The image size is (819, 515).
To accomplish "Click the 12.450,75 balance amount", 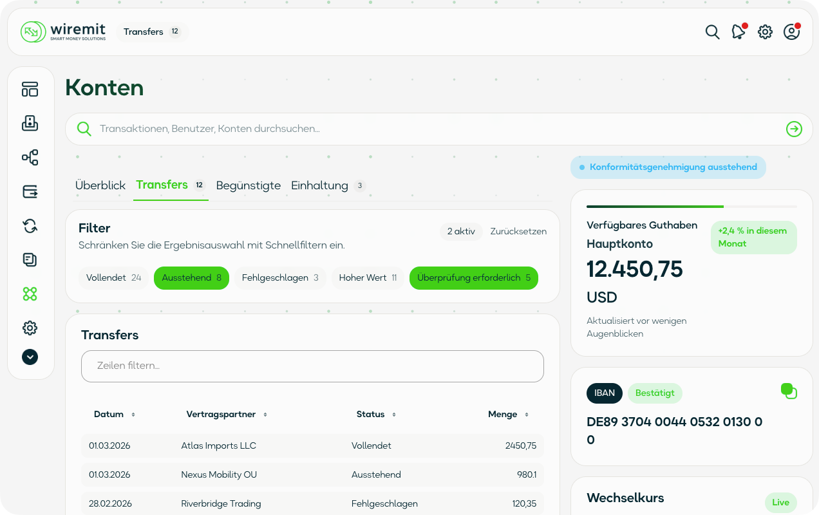I will tap(635, 269).
